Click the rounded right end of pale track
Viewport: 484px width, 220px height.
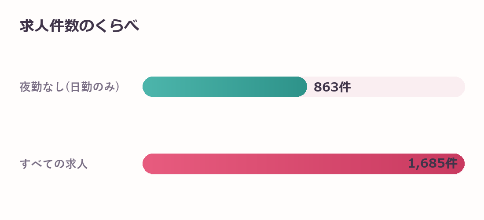(x=459, y=87)
